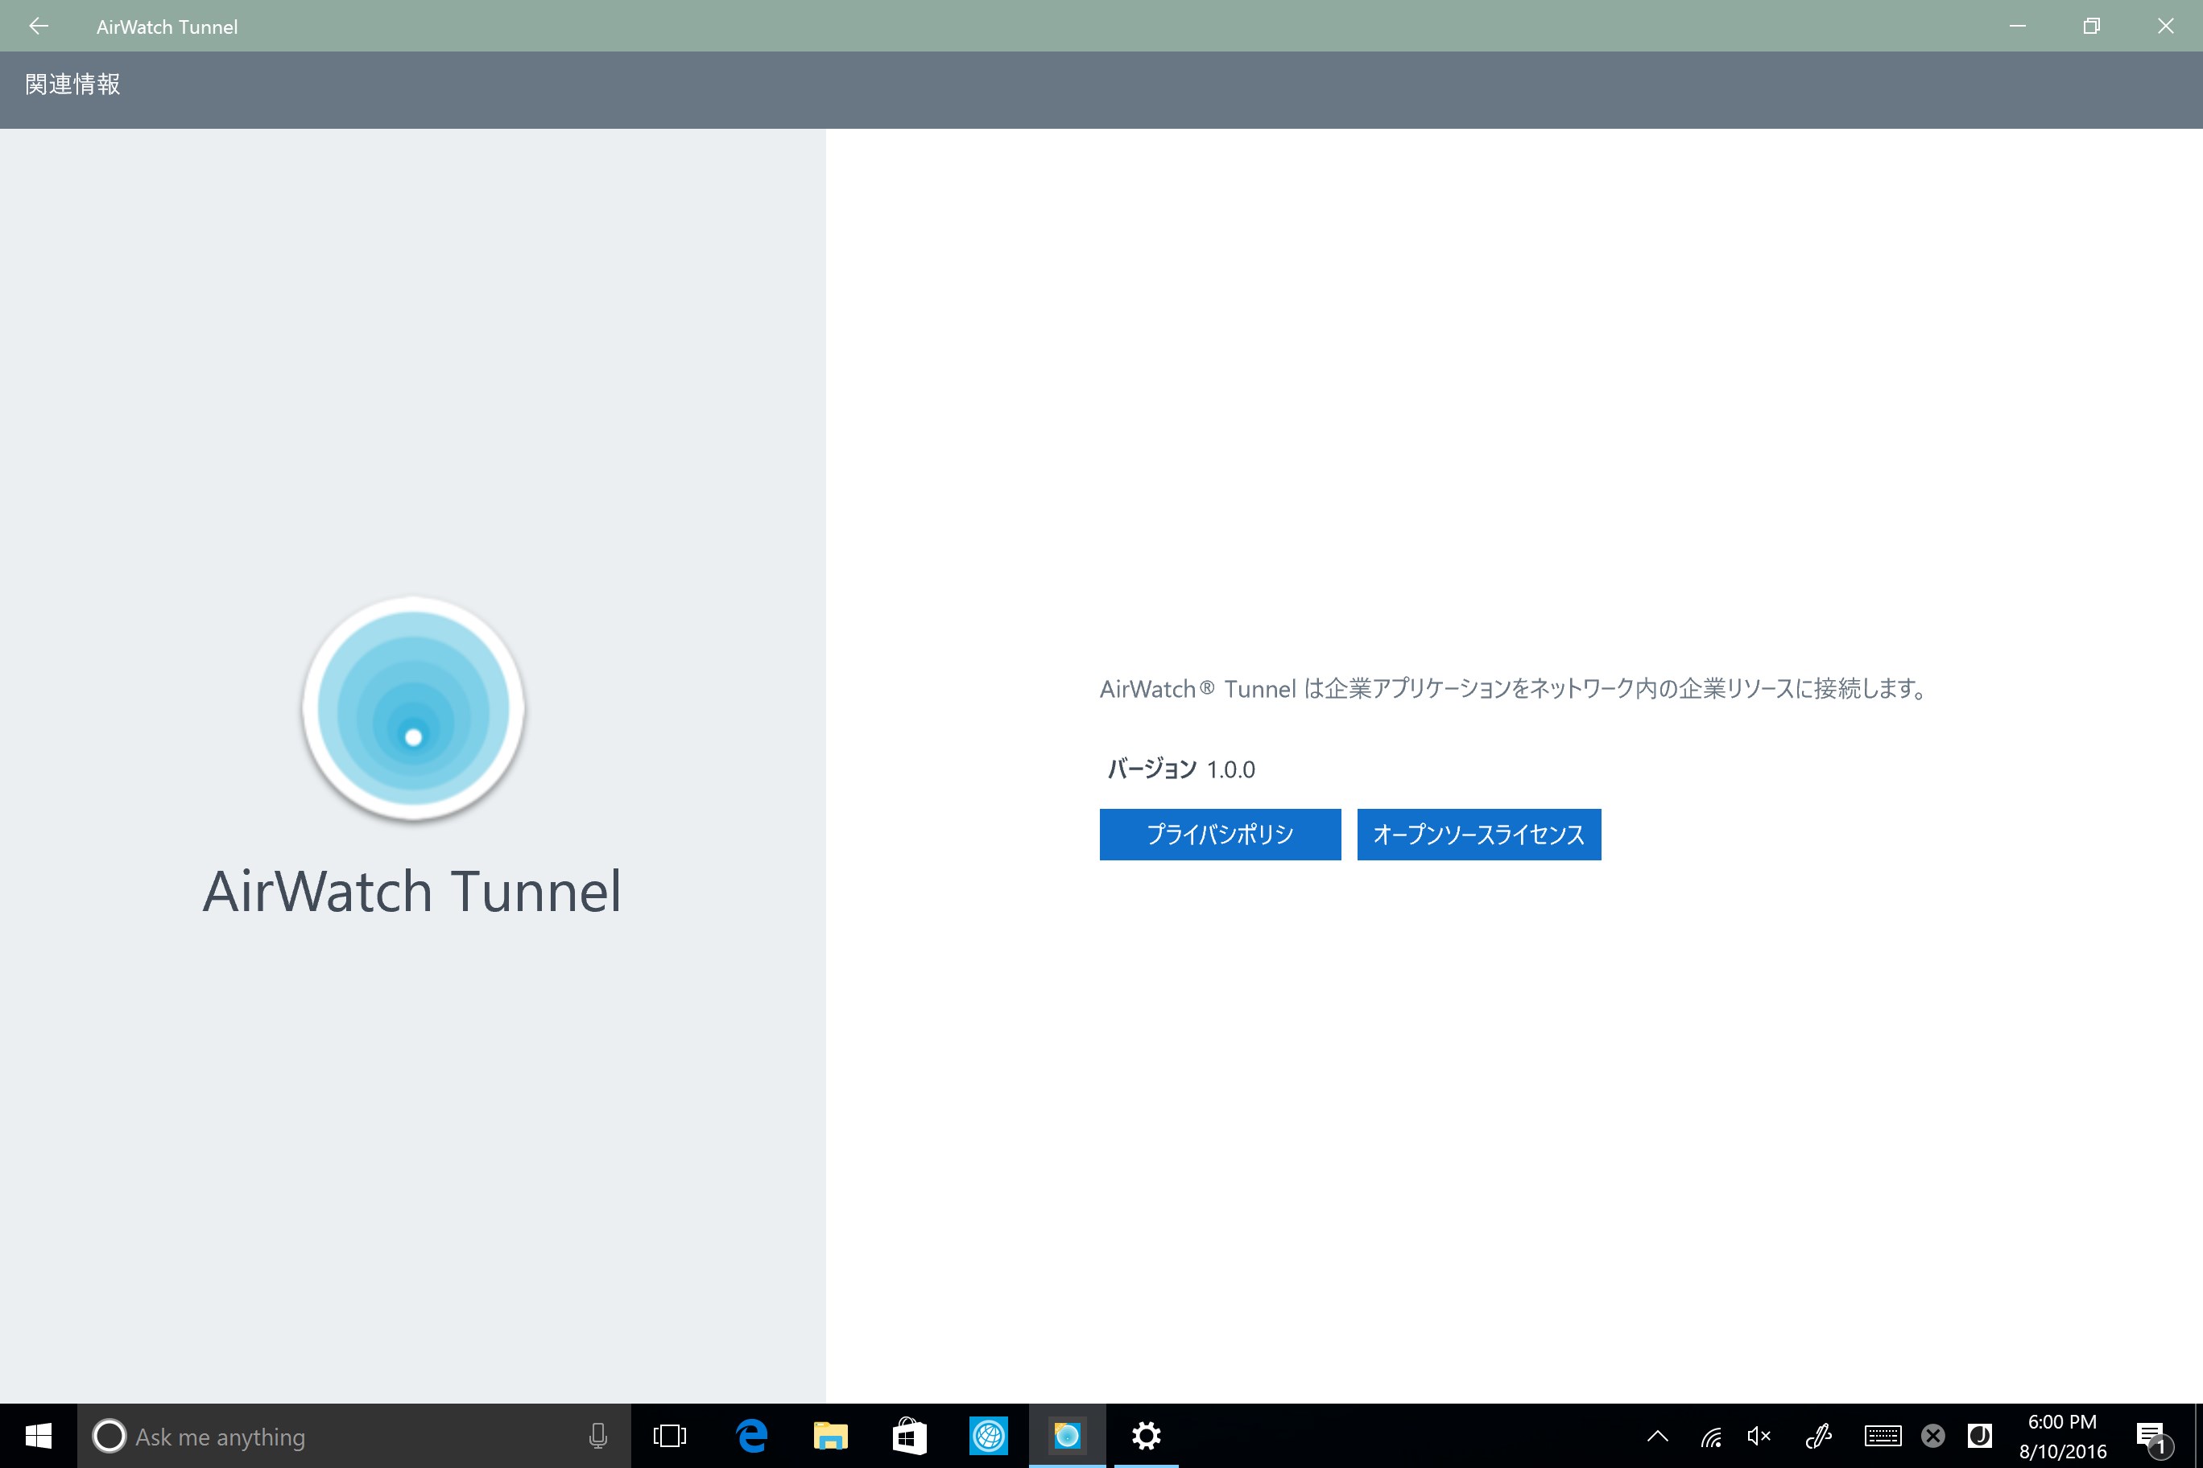Open the Windows Store taskbar icon

coord(908,1435)
